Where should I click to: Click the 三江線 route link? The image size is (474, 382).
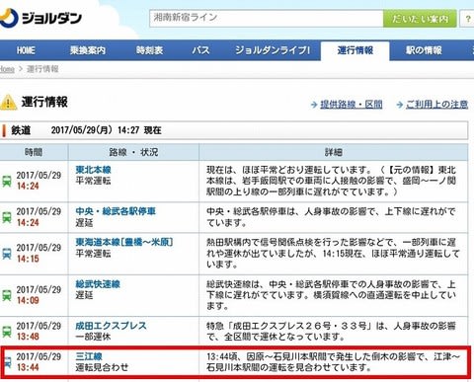click(x=89, y=356)
